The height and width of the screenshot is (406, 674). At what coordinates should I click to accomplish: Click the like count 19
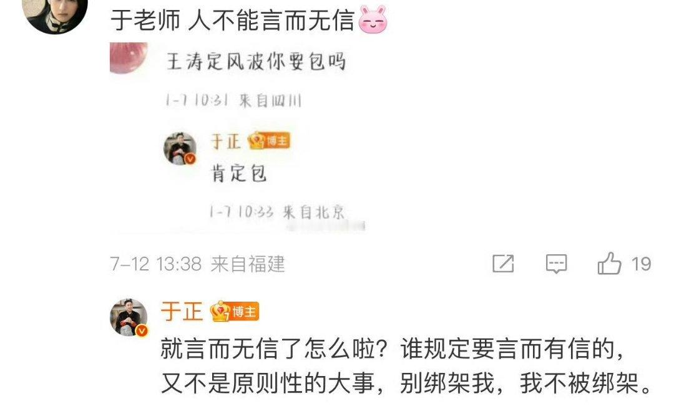point(641,264)
